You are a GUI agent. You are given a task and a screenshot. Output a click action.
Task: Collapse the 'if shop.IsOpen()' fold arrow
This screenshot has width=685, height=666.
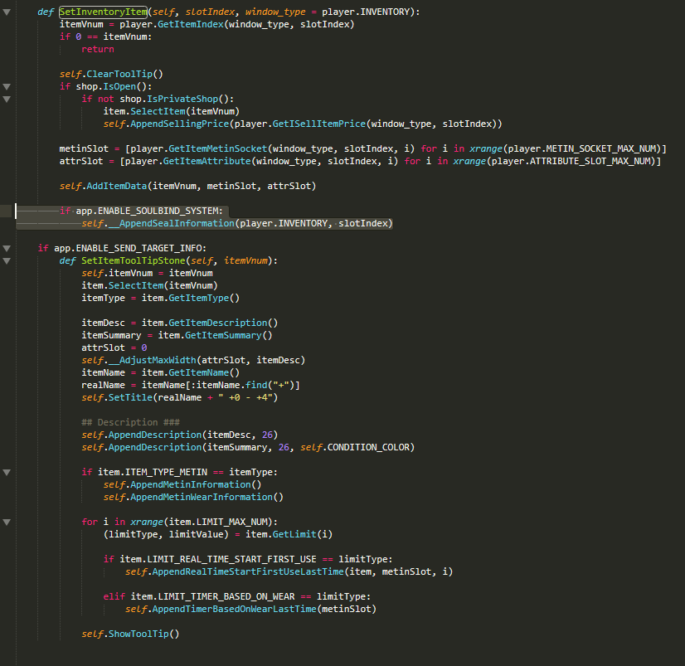[7, 86]
